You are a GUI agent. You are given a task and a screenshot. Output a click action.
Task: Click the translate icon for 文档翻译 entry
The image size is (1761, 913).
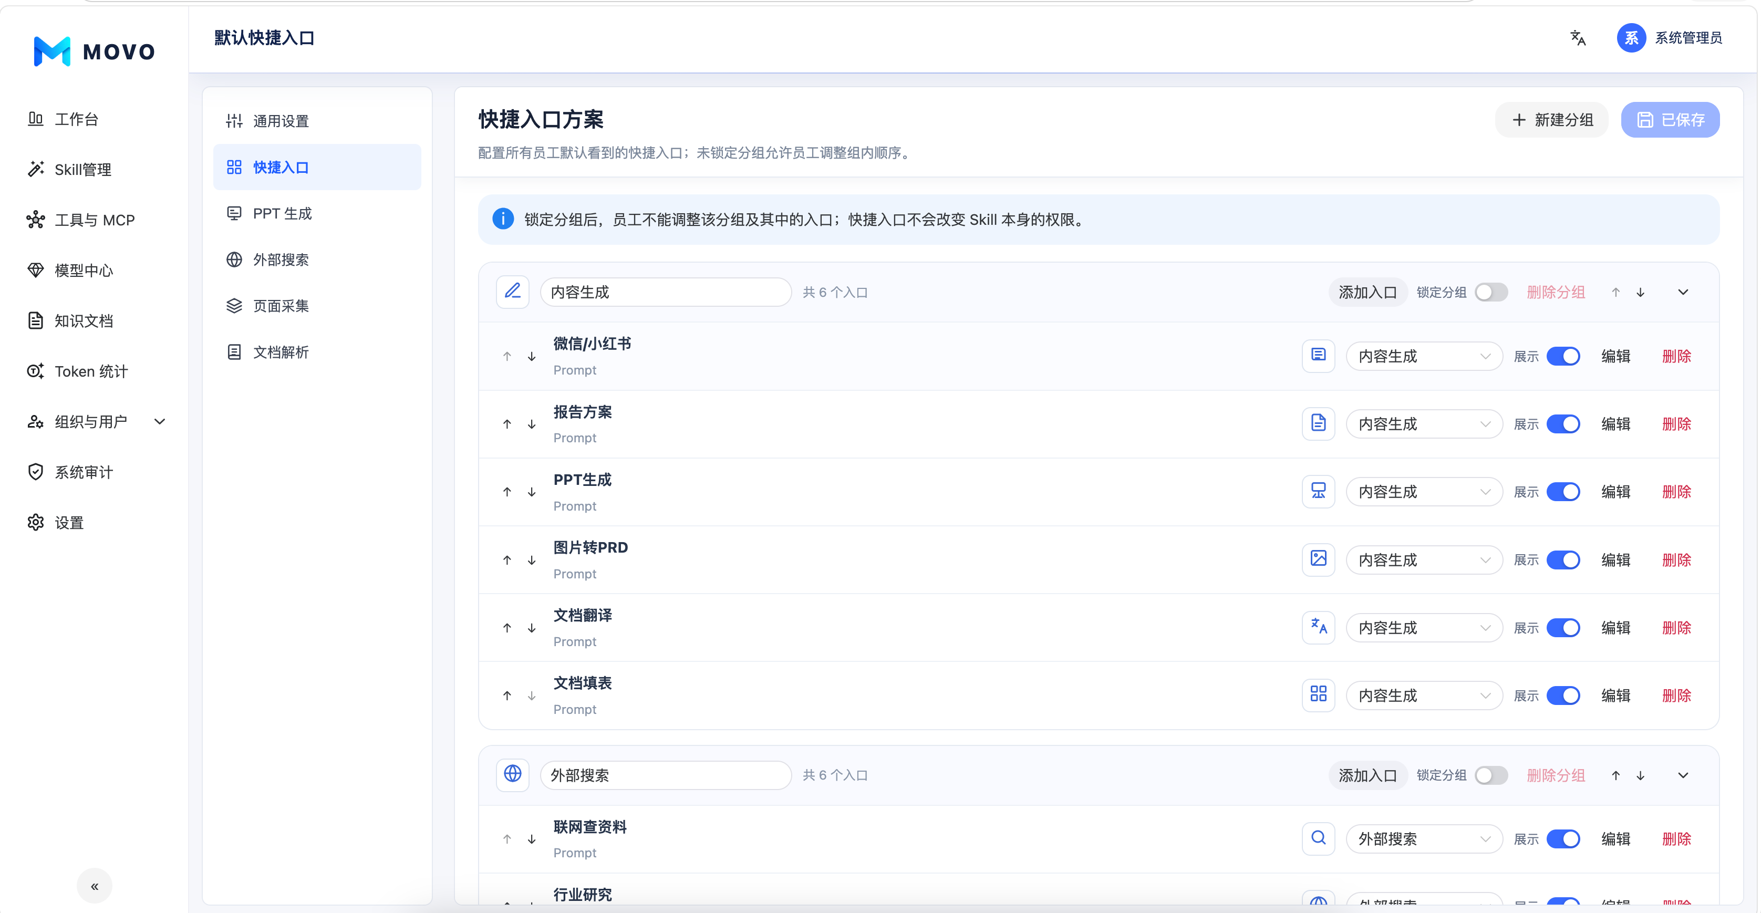click(1318, 627)
